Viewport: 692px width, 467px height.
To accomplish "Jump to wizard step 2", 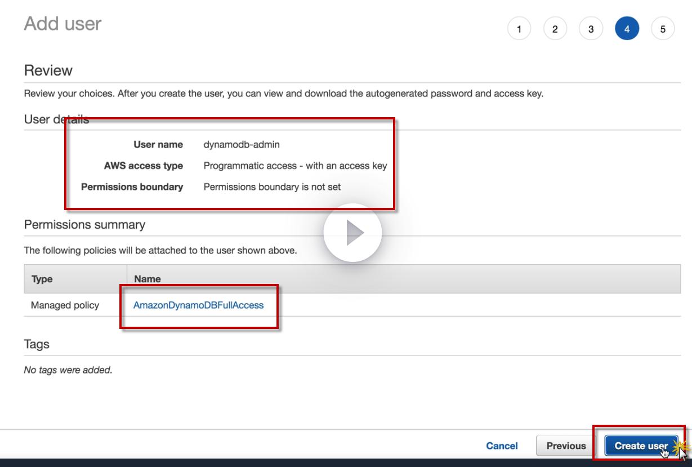I will [x=555, y=29].
